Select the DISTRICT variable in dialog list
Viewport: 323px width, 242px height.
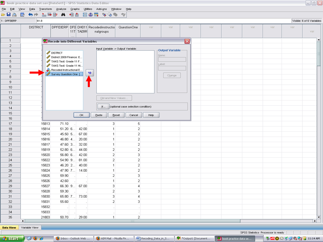click(57, 53)
